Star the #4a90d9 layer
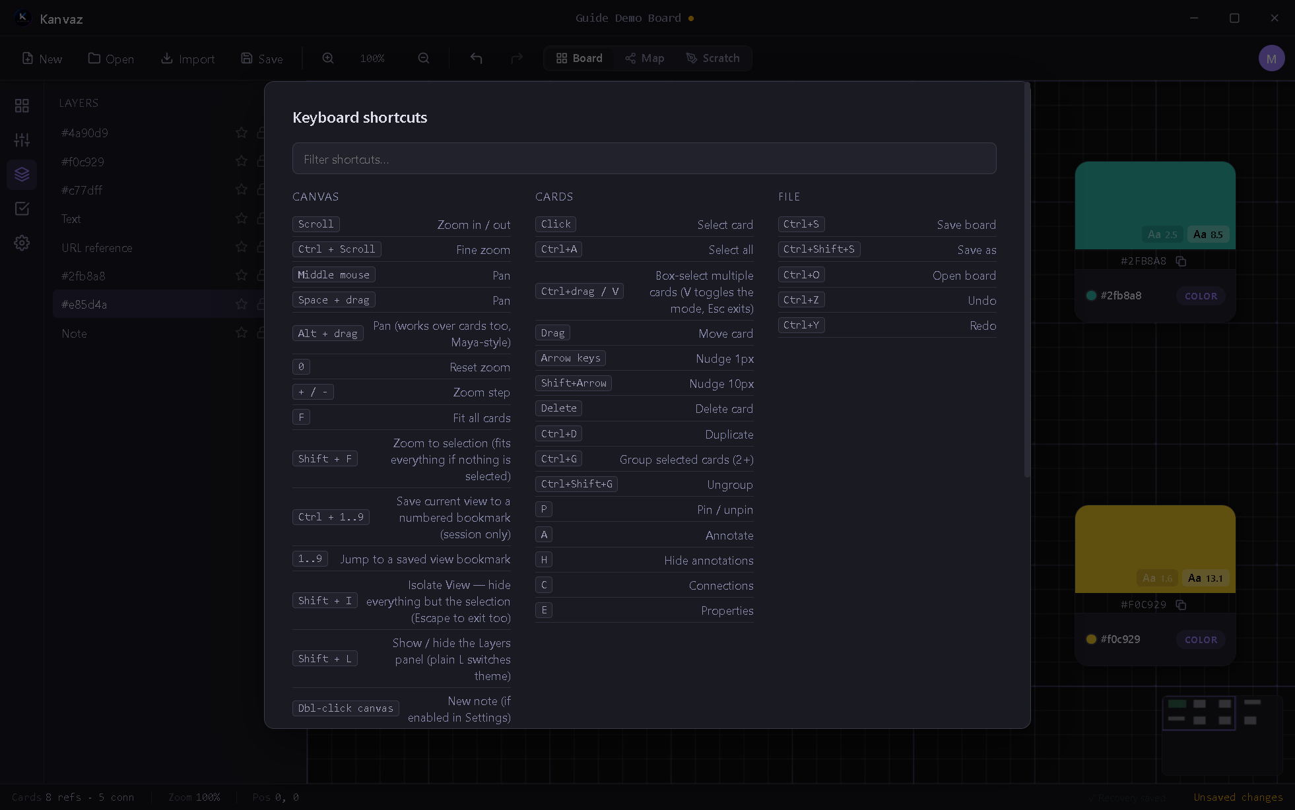1295x810 pixels. pyautogui.click(x=242, y=133)
